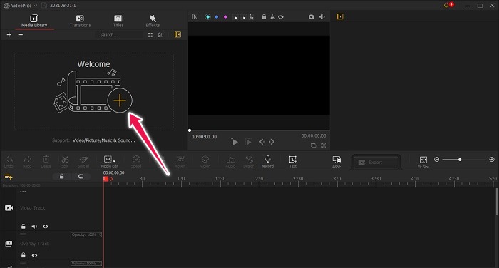Select the Split all tool
The height and width of the screenshot is (268, 499).
[x=83, y=161]
